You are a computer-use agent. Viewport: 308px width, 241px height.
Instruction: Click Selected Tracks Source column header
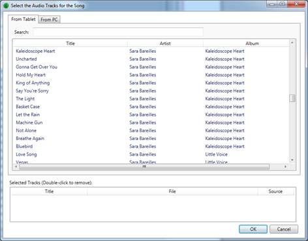tap(275, 191)
